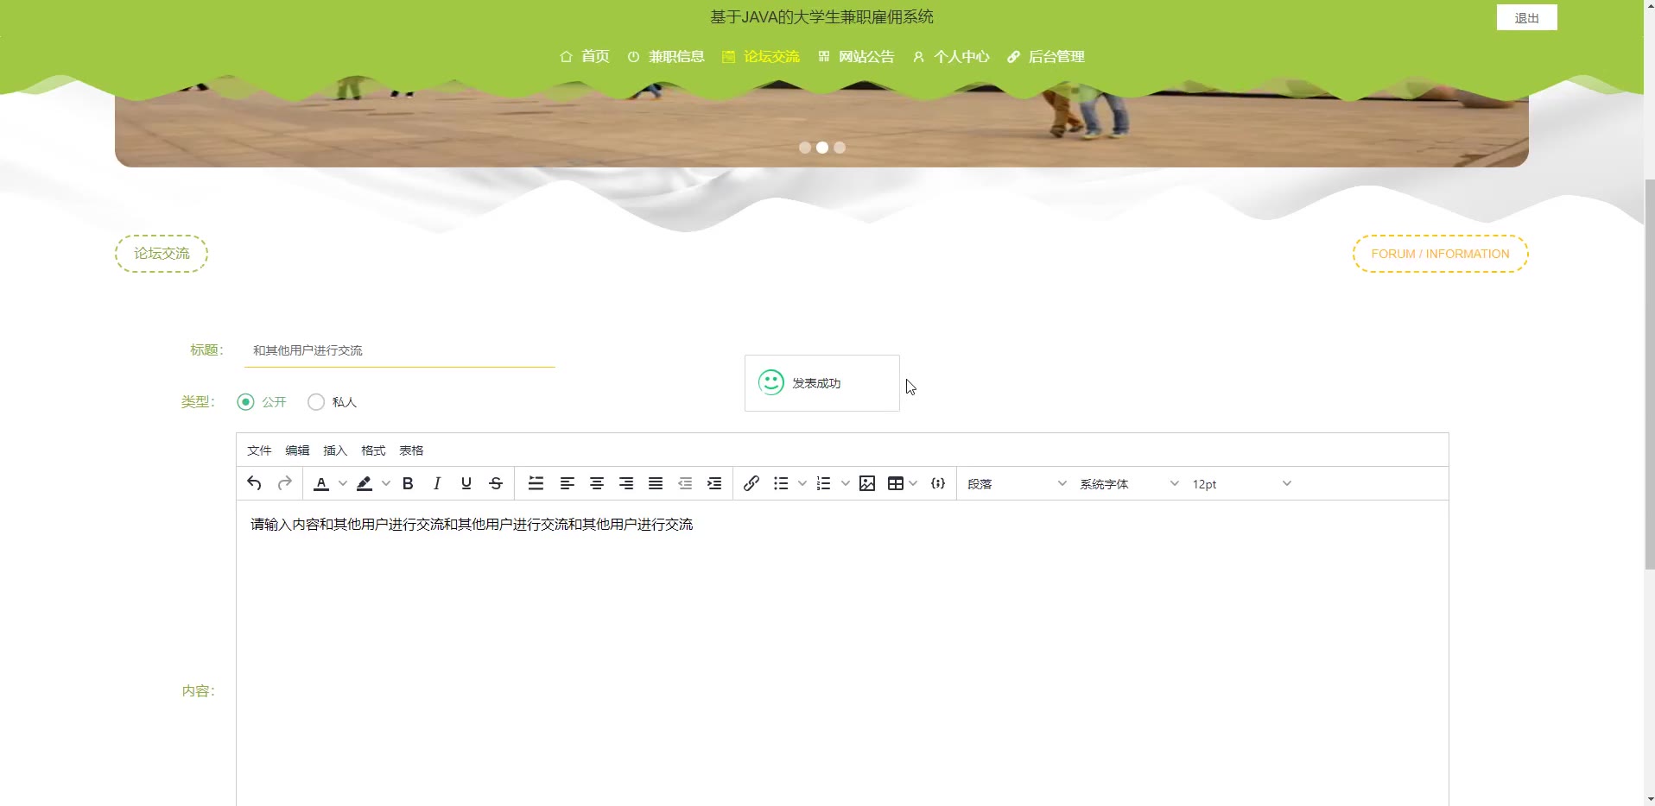Toggle italic formatting

click(x=437, y=483)
